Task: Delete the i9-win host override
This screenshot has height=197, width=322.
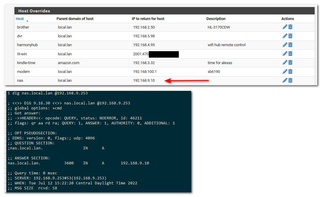Action: coord(290,54)
